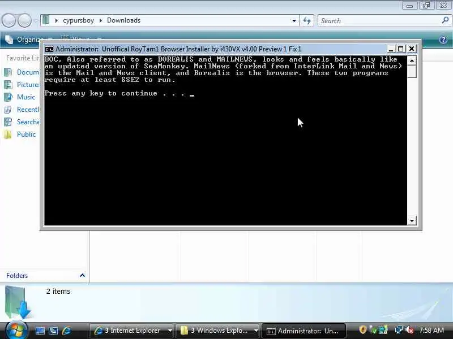Viewport: 453px width, 339px height.
Task: Minimize the installer console window
Action: (x=391, y=49)
